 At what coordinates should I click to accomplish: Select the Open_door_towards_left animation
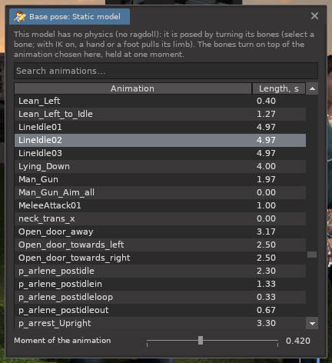coord(160,245)
